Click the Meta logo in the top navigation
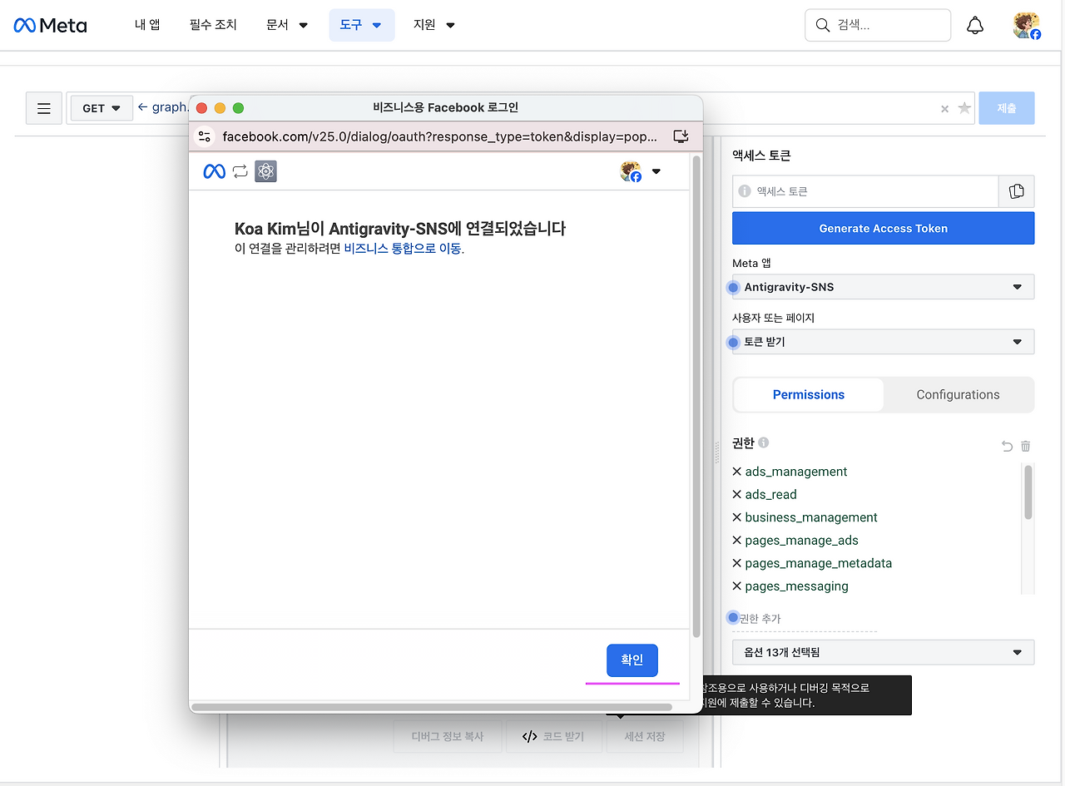Screen dimensions: 1065x786 (x=50, y=25)
